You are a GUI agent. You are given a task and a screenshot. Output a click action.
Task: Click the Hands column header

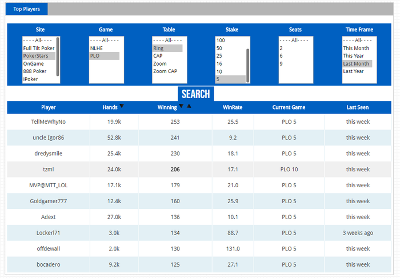[110, 107]
